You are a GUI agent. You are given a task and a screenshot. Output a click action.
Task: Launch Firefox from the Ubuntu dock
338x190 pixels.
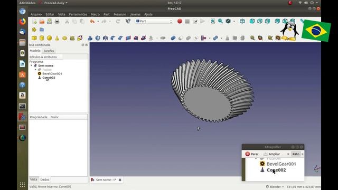click(x=22, y=22)
